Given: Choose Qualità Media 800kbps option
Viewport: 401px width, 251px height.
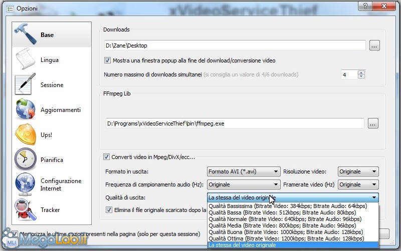Looking at the screenshot, I should 293,225.
